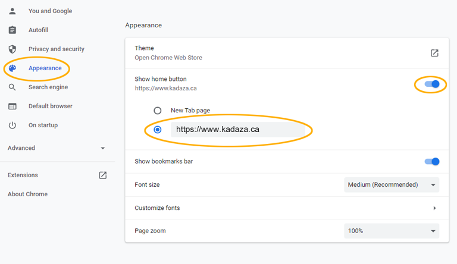Click the Extensions external-link icon
Screen dimensions: 457x264
(102, 175)
